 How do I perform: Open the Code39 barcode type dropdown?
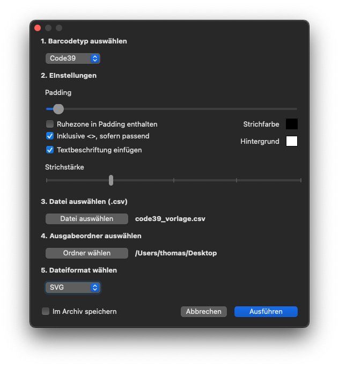73,58
